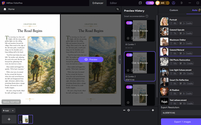201x125 pixels.
Task: Click the 70s time tag on General Upscale
Action: (173, 33)
